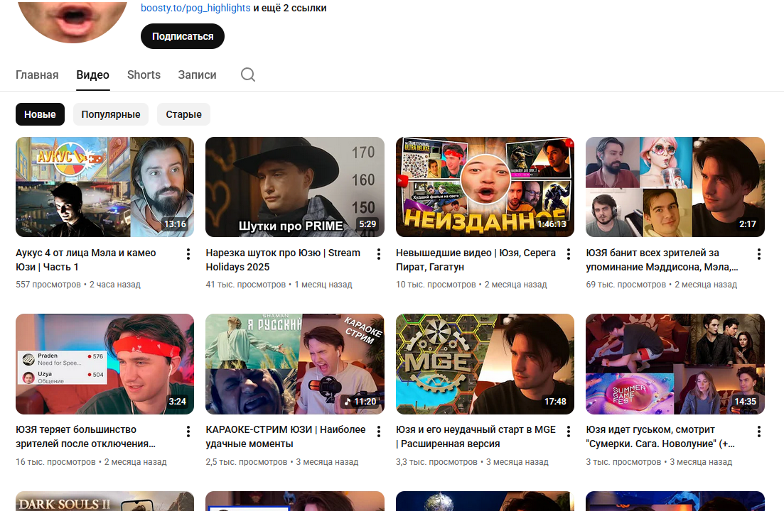This screenshot has width=784, height=511.
Task: Open options menu for Аукус 4 video
Action: tap(188, 254)
